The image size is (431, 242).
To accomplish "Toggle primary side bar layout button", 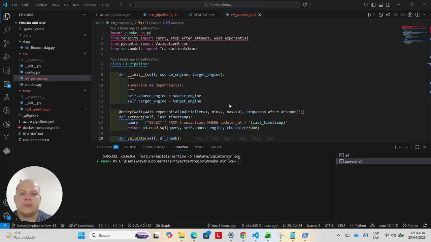I will [x=373, y=5].
